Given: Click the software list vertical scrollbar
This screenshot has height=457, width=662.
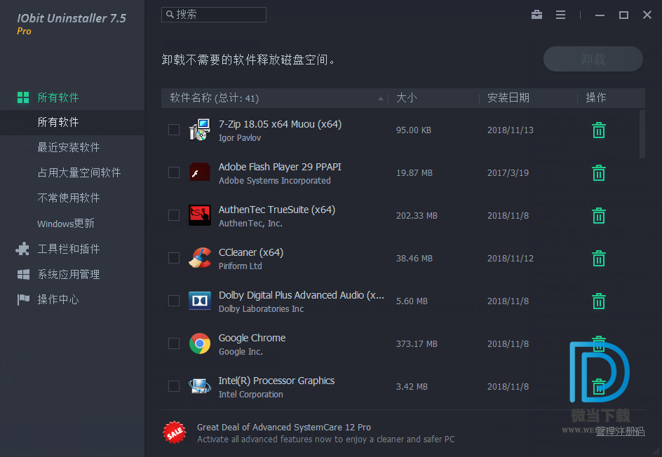Looking at the screenshot, I should 642,134.
